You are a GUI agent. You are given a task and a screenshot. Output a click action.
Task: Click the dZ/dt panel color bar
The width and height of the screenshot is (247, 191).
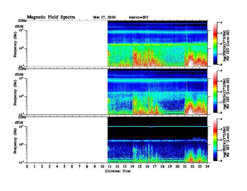pyautogui.click(x=215, y=140)
